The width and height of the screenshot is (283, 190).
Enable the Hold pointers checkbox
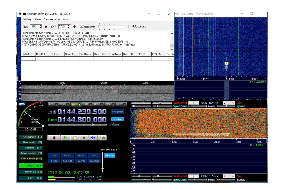129,26
